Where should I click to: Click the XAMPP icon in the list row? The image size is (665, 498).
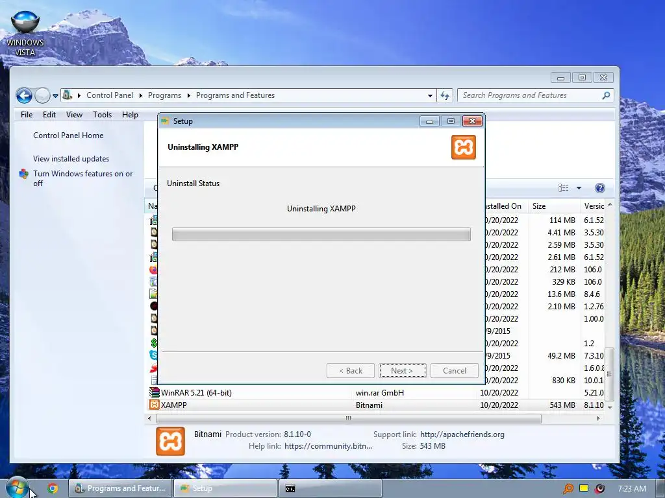(x=154, y=405)
